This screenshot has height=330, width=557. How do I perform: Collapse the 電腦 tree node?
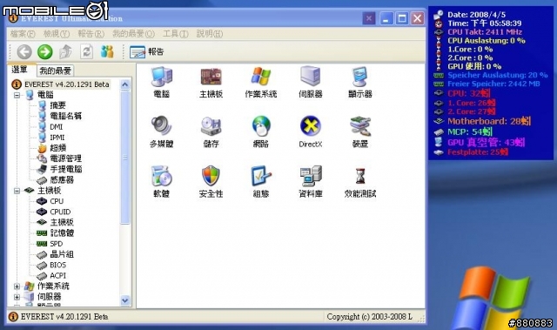tap(17, 95)
